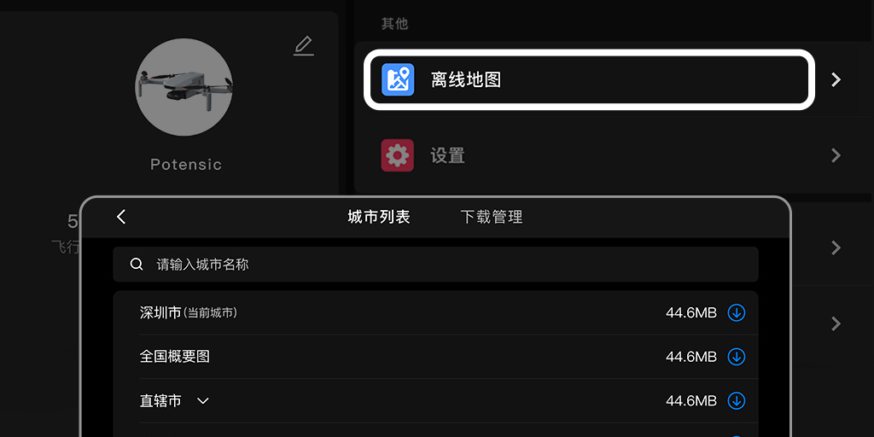Screen dimensions: 874x437
Task: Click the edit pencil icon near drone avatar
Action: pos(304,46)
